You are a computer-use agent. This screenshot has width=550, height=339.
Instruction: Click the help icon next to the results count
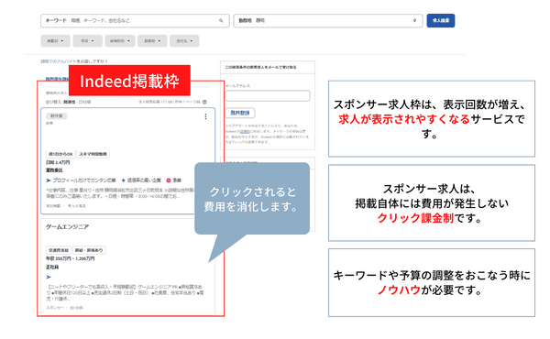coord(204,102)
